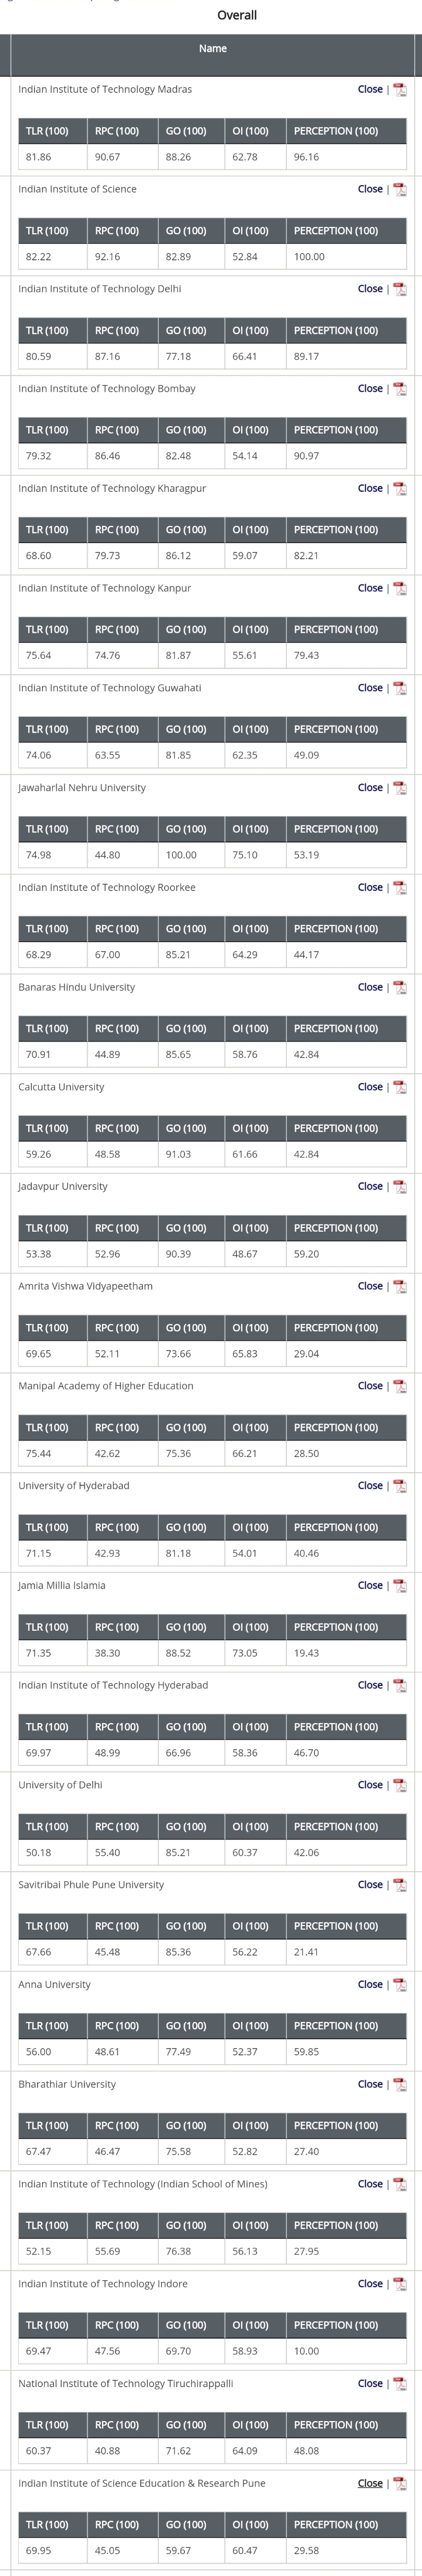422x2576 pixels.
Task: Collapse Indian Institute of Technology Bombay scores via Close
Action: (x=369, y=389)
